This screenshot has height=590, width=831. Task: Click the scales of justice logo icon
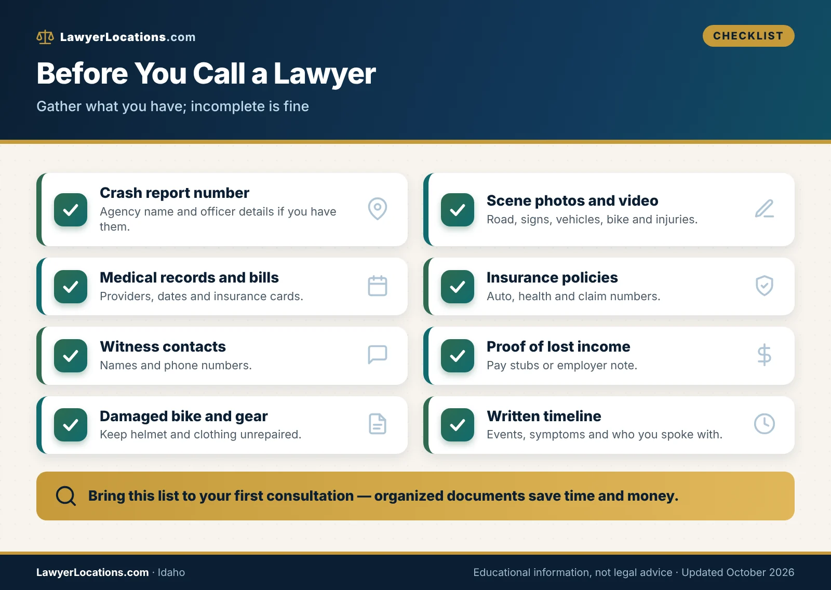pyautogui.click(x=45, y=37)
